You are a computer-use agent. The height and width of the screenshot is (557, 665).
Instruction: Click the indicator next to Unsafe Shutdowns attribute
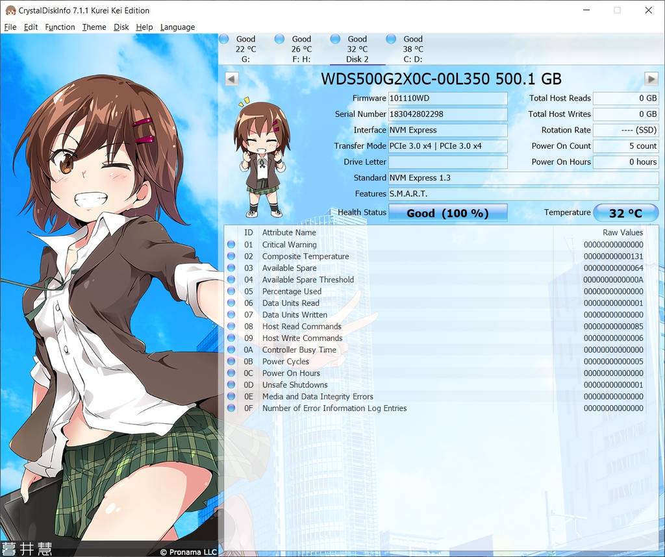pyautogui.click(x=232, y=385)
